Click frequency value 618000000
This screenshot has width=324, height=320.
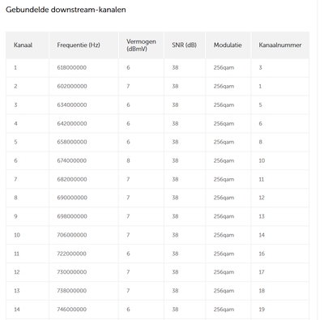click(71, 67)
